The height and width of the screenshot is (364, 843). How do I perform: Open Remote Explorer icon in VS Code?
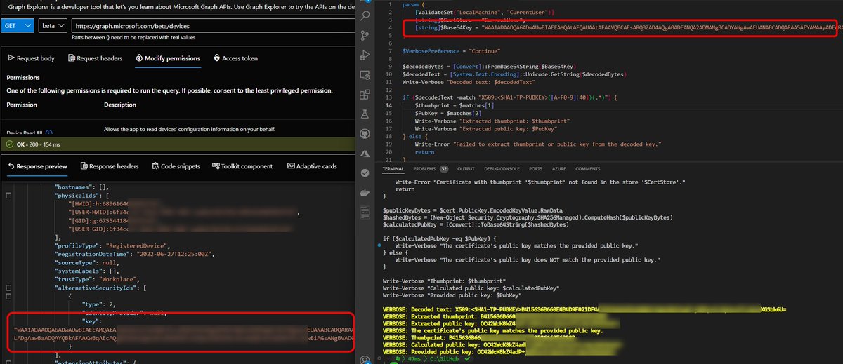(x=365, y=74)
